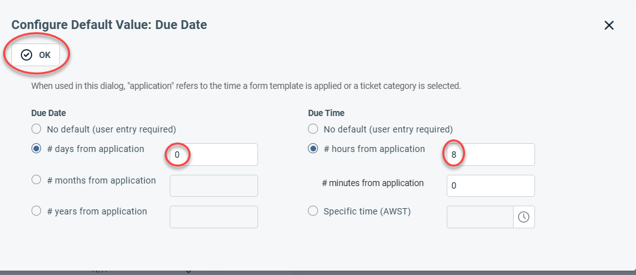Focus the hours from application input field

pyautogui.click(x=490, y=155)
